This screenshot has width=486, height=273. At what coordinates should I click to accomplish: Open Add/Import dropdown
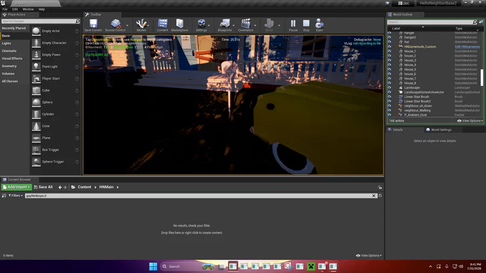16,187
